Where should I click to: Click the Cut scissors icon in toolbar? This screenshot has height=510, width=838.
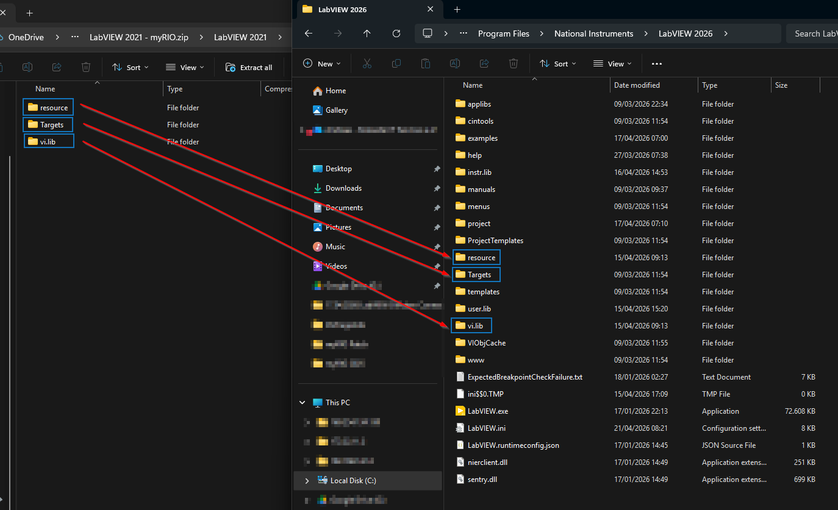tap(367, 64)
